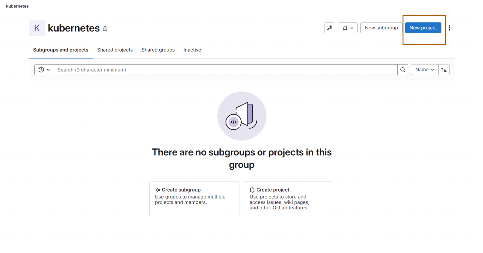Click the Create project card
Screen dimensions: 483x253
(289, 199)
